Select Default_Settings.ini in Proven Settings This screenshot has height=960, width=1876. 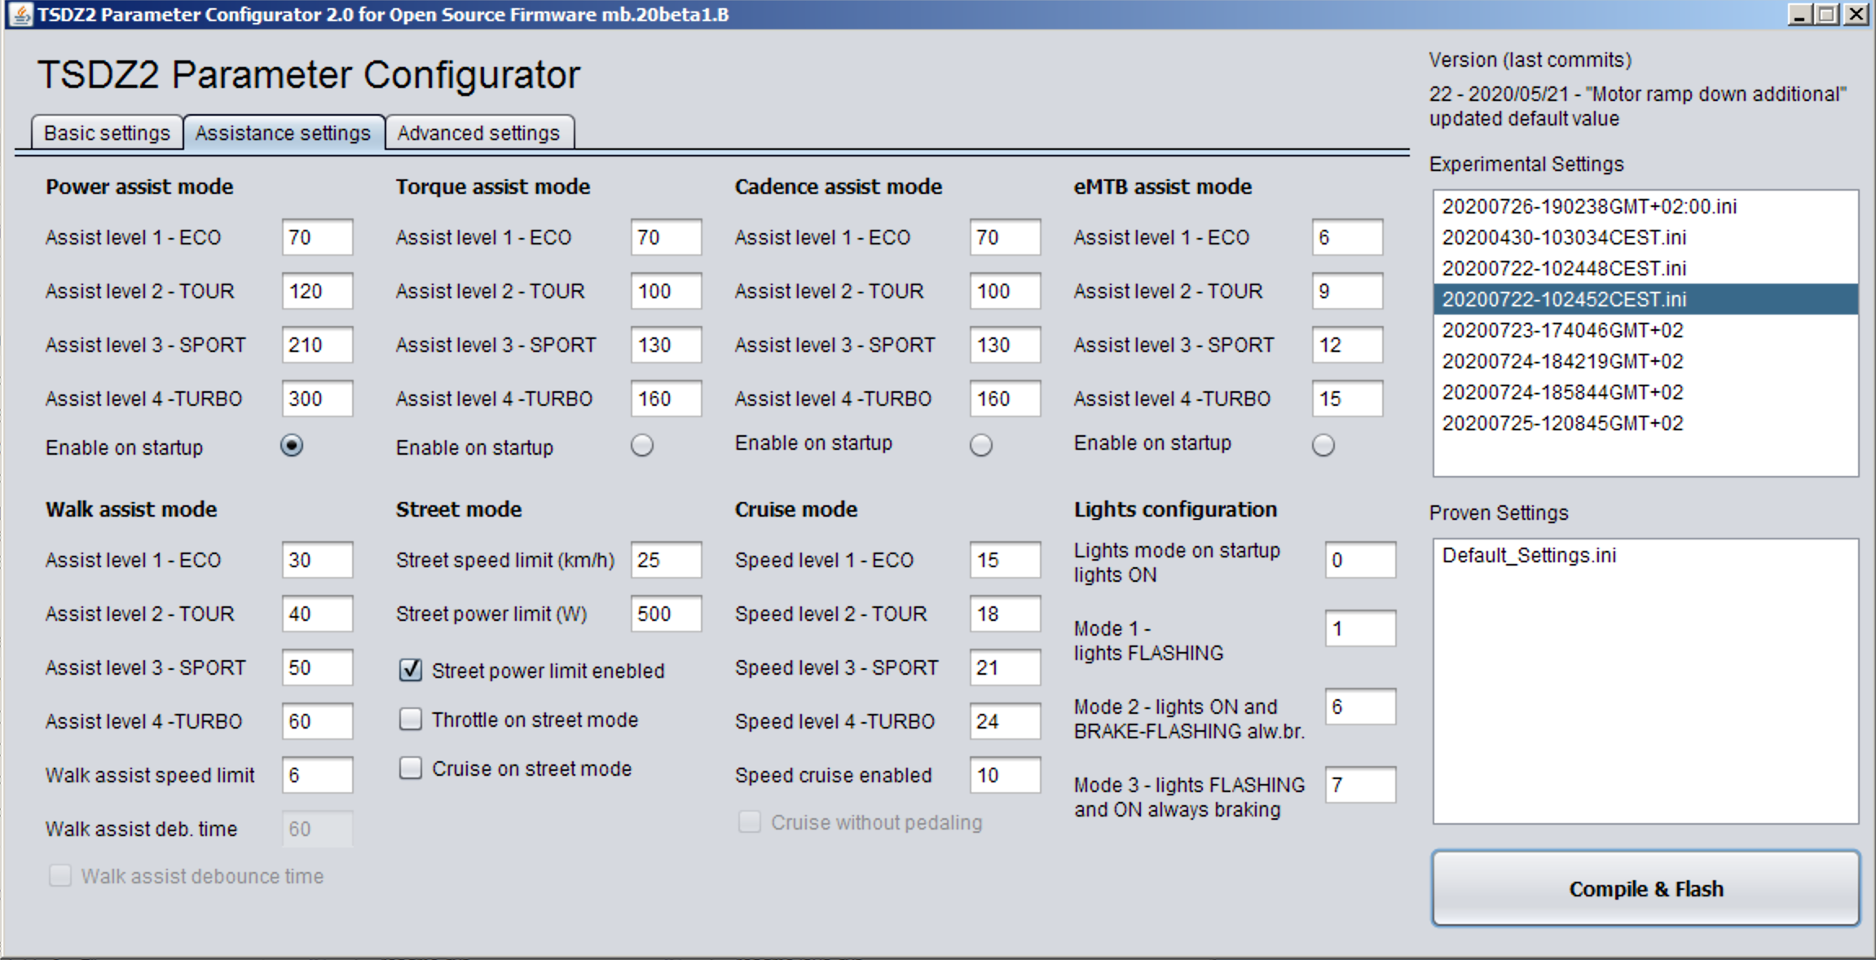tap(1646, 555)
